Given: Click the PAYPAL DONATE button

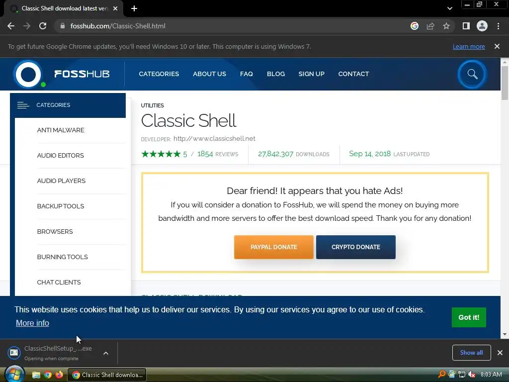Looking at the screenshot, I should tap(274, 247).
